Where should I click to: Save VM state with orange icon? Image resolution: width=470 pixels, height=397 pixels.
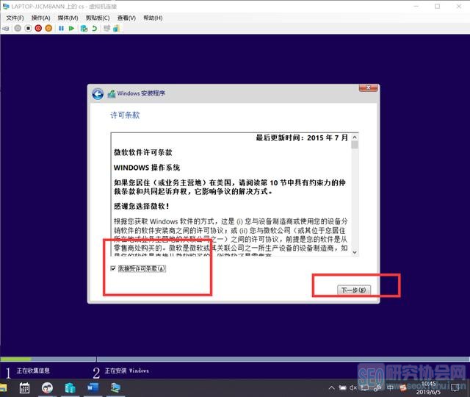tap(48, 28)
